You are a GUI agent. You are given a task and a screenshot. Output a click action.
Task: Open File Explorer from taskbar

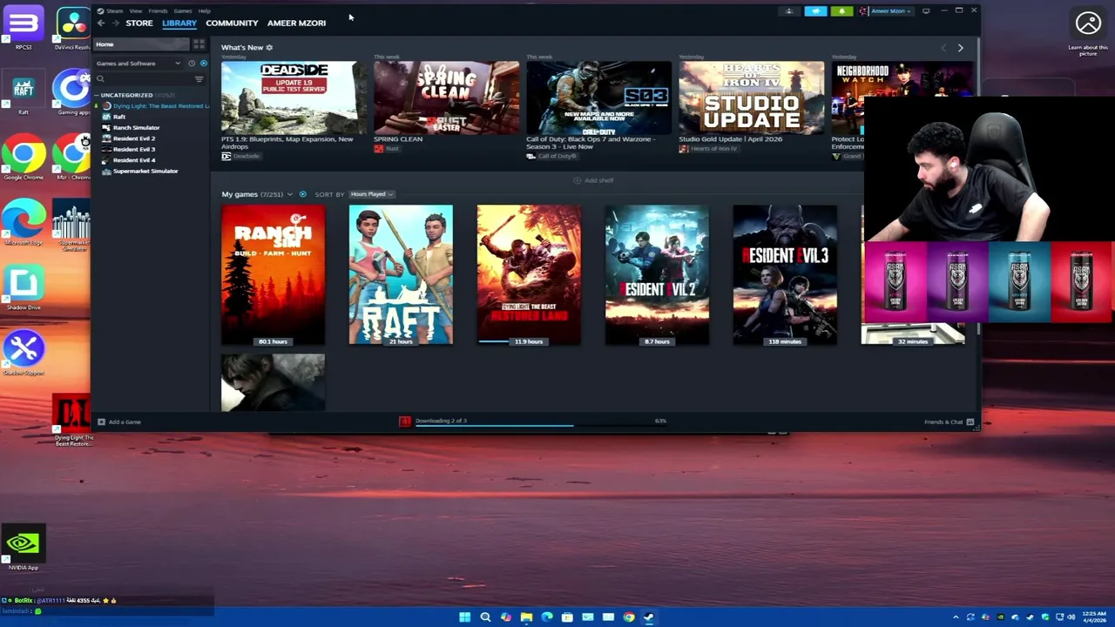click(x=526, y=617)
